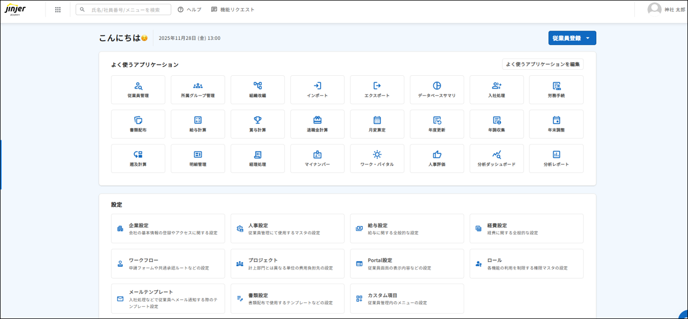The height and width of the screenshot is (319, 688).
Task: Open the app grid launcher icon
Action: 57,9
